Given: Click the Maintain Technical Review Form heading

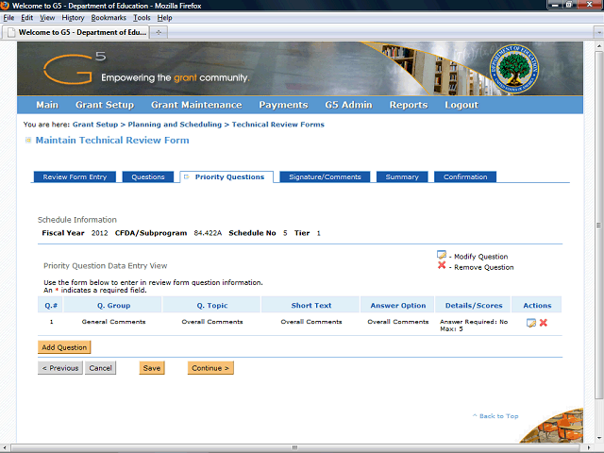Looking at the screenshot, I should [112, 141].
